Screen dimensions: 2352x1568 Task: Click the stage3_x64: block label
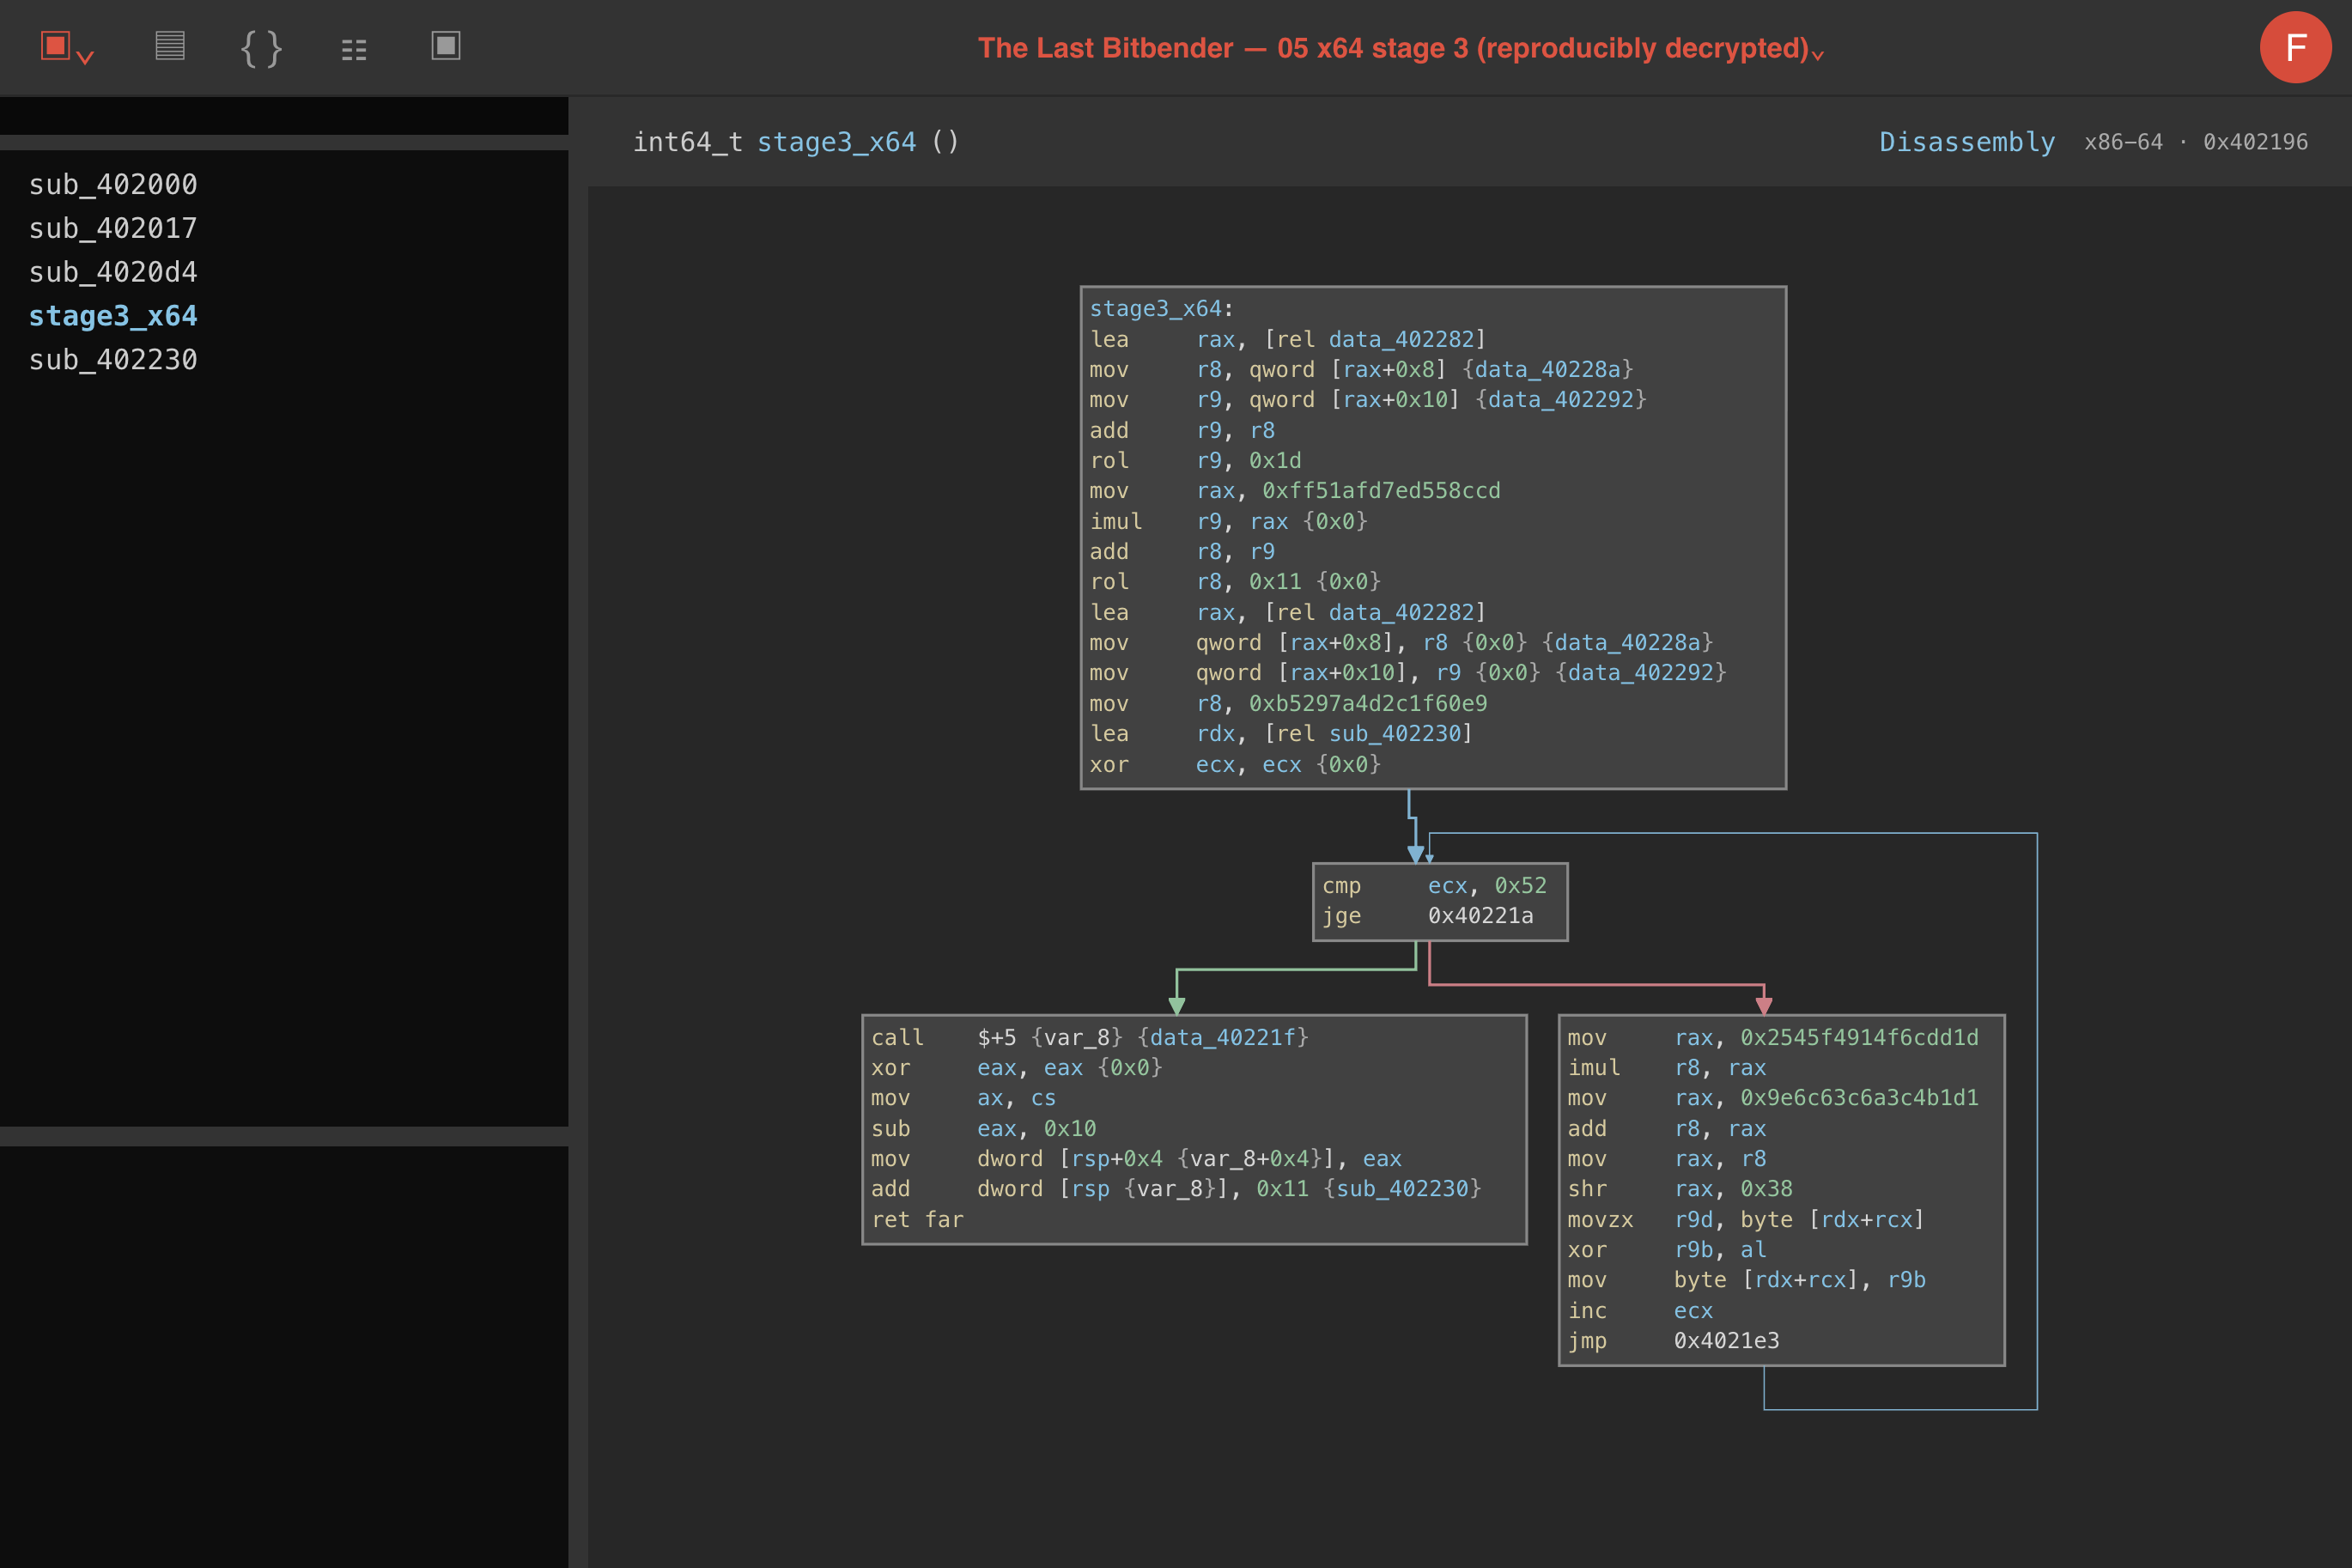[1161, 308]
